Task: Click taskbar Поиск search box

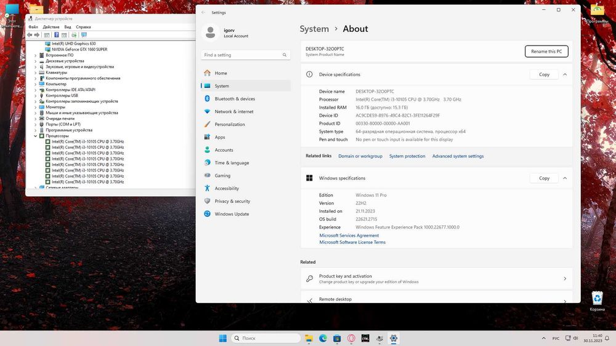Action: pyautogui.click(x=266, y=338)
